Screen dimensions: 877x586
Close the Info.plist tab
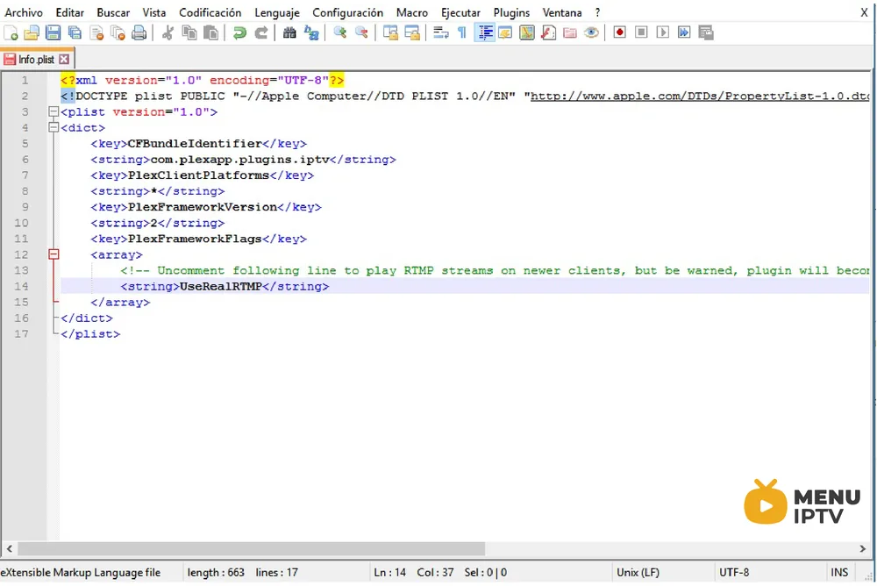pos(64,59)
